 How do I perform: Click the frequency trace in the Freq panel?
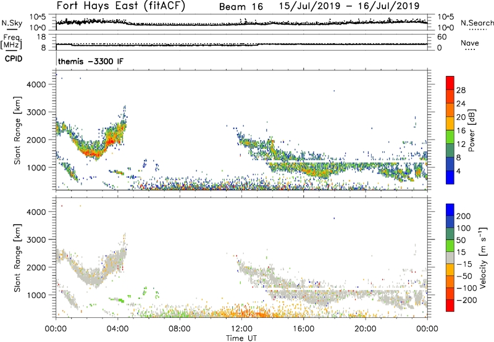tap(241, 44)
